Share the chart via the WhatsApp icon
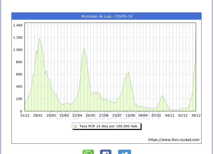Image resolution: width=214 pixels, height=154 pixels. click(88, 152)
